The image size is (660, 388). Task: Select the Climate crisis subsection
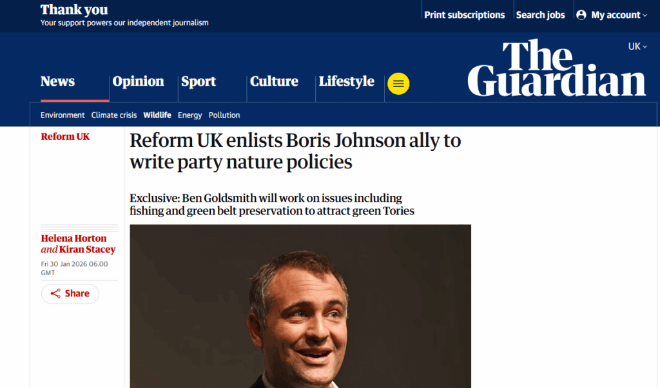tap(114, 115)
